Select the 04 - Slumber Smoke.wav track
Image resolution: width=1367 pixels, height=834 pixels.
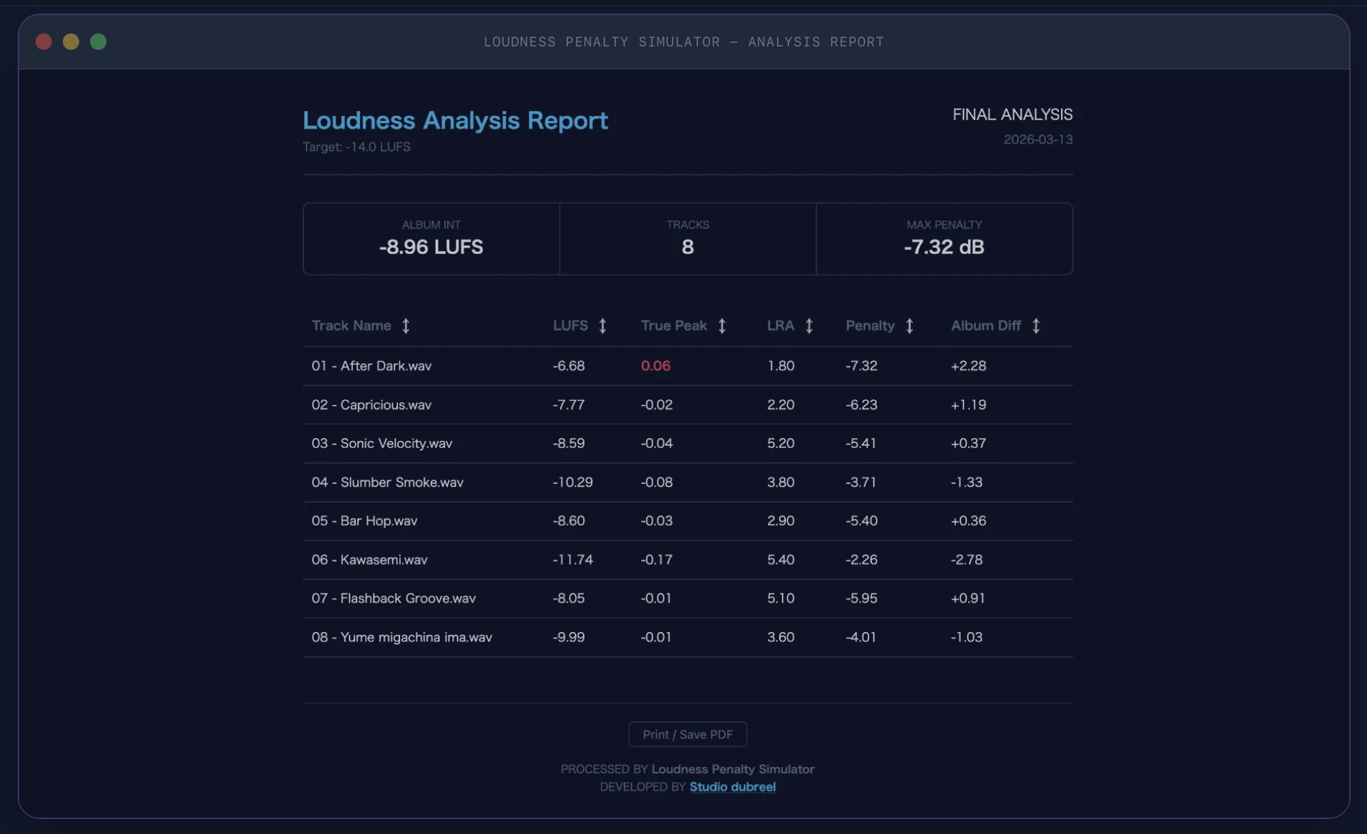pyautogui.click(x=387, y=483)
